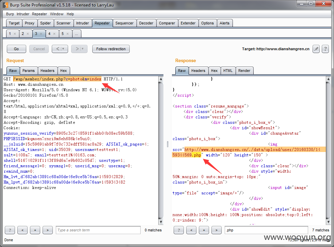The image size is (334, 247).
Task: Open new Repeater tab with ellipsis
Action: click(77, 34)
